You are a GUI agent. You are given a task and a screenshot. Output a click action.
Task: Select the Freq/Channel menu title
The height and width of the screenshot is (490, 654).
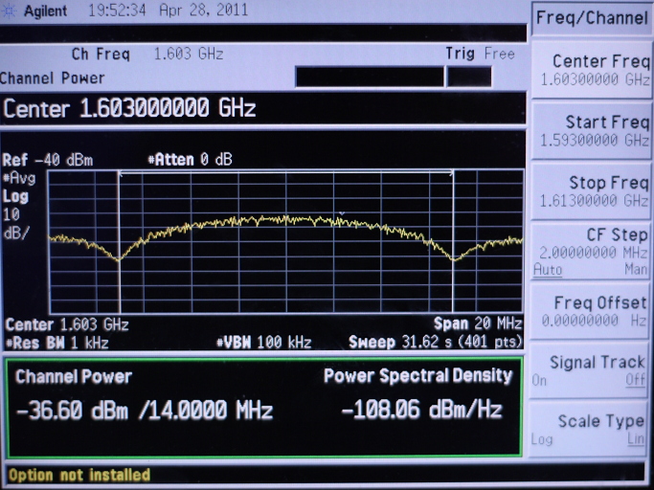click(591, 18)
